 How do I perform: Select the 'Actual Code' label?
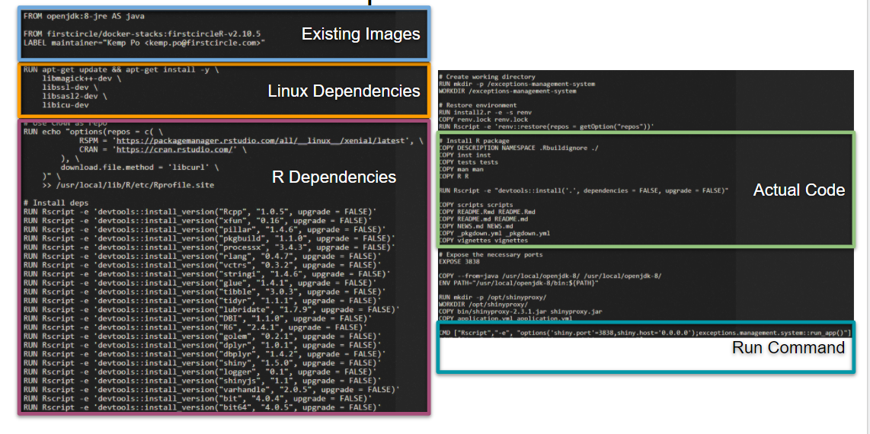tap(799, 190)
